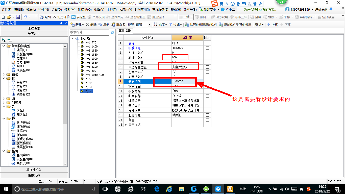345x194 pixels.
Task: Toggle 附加 checkbox for 马凳筋排数 row
Action: 207,62
